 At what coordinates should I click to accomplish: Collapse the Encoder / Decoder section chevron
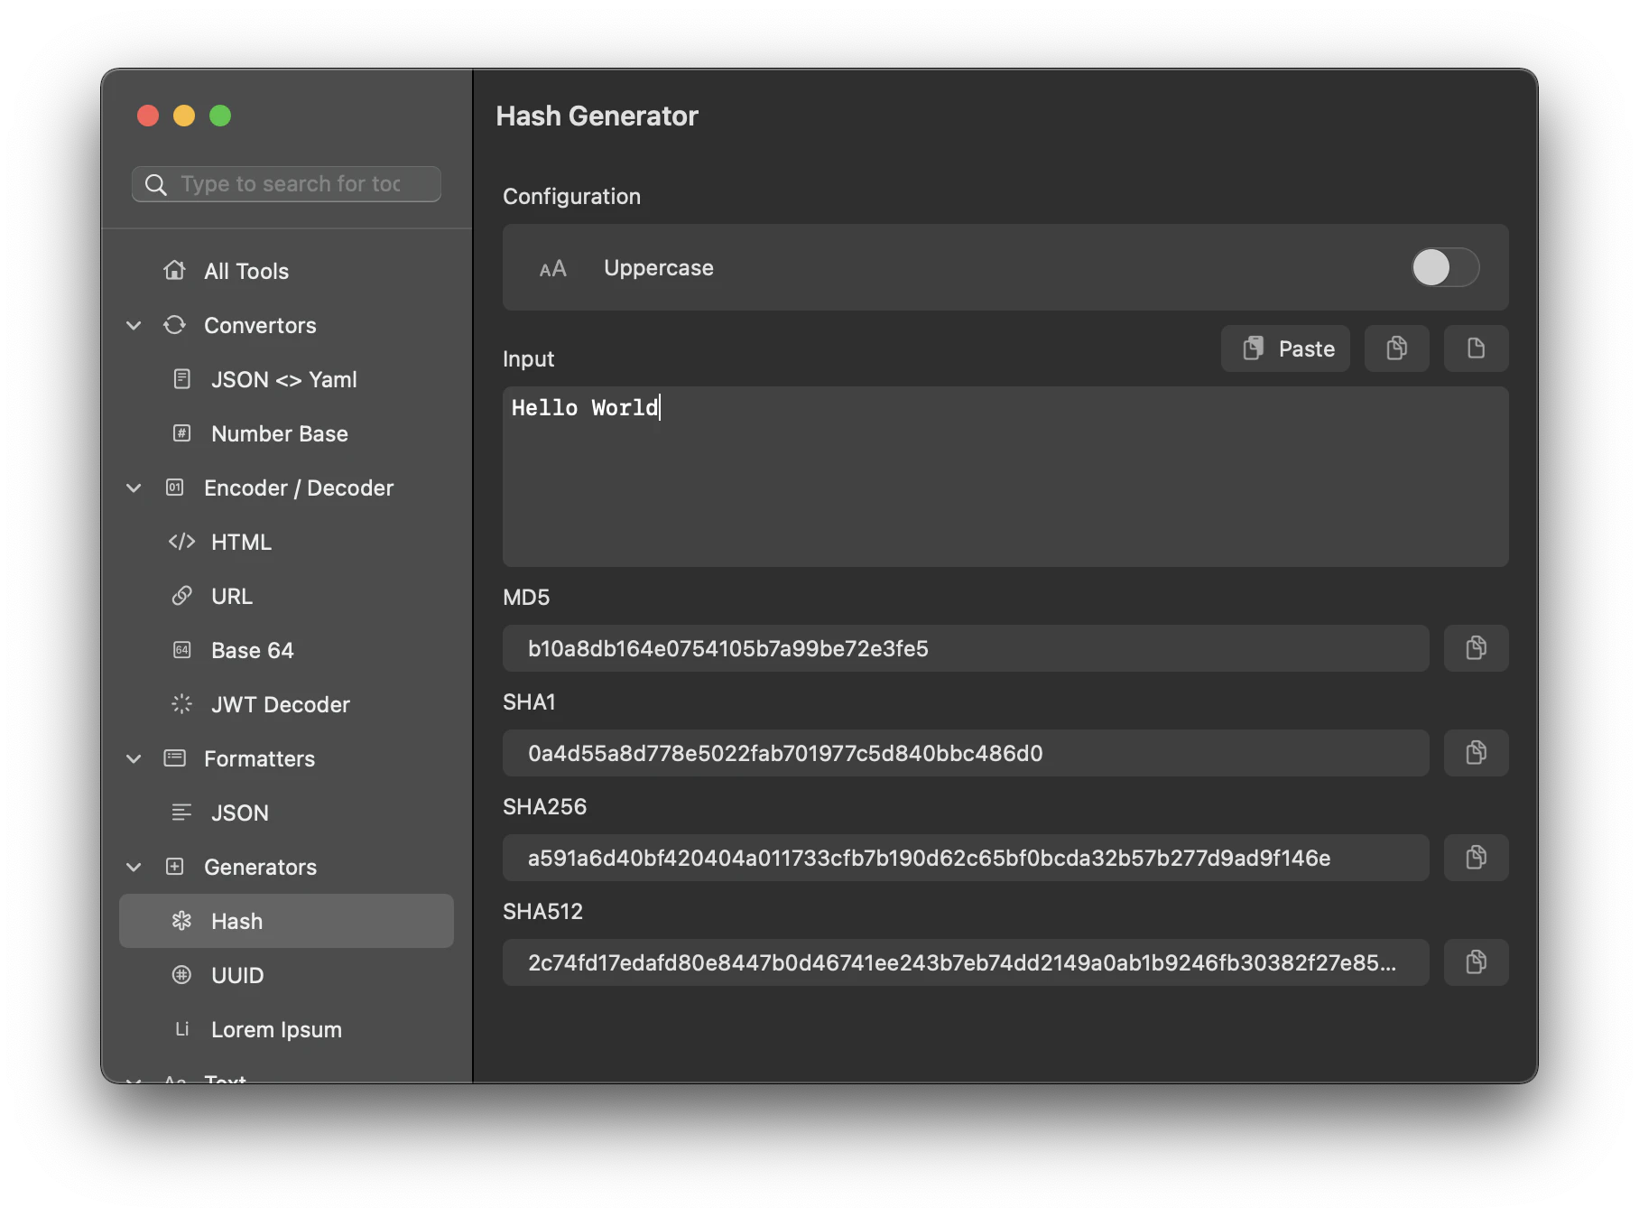[x=134, y=488]
